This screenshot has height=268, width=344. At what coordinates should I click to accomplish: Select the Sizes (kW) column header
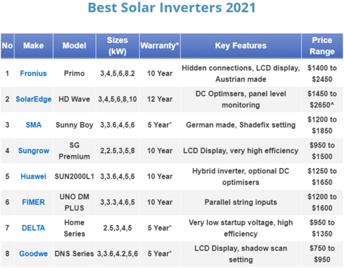[117, 46]
